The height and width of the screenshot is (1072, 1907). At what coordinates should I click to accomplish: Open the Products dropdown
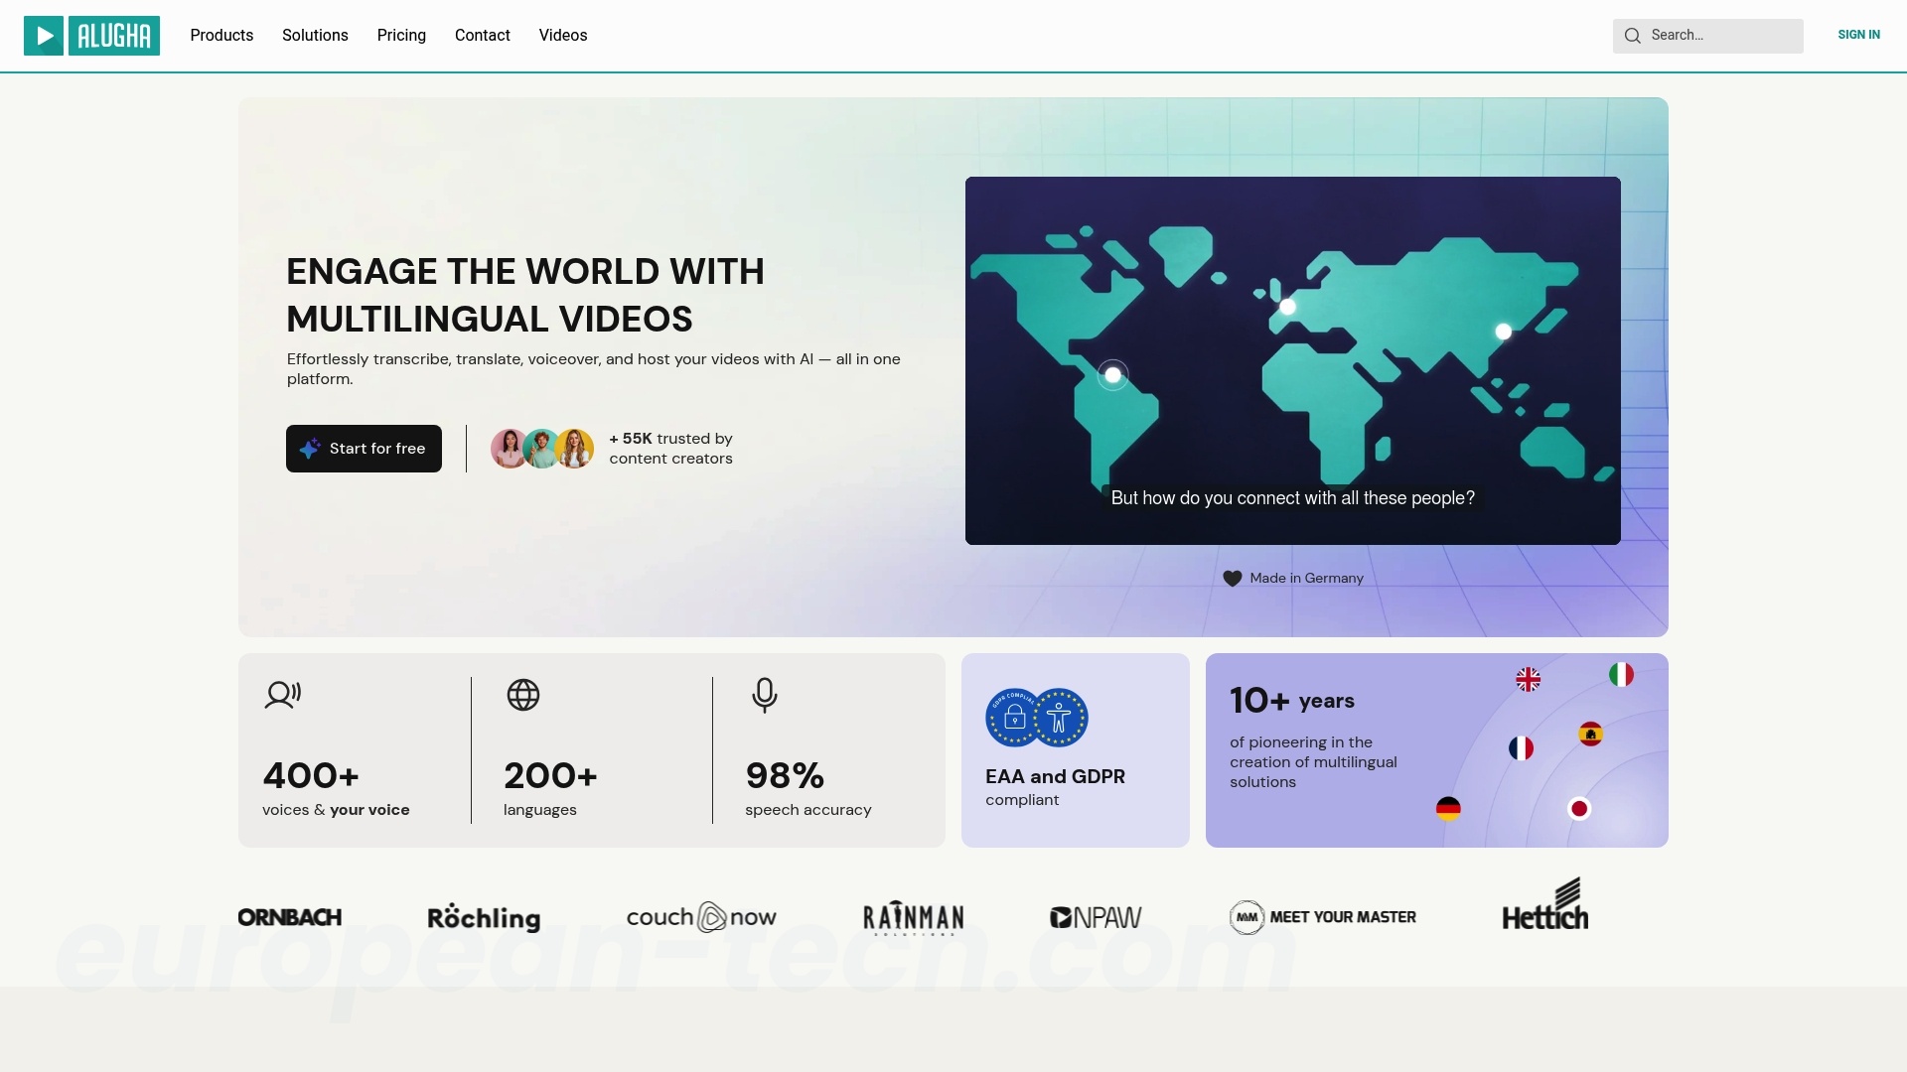221,36
